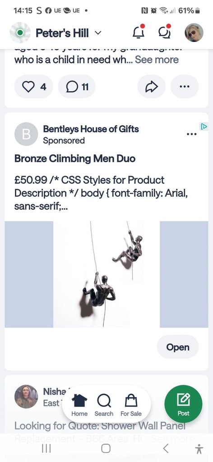Like the post with heart icon
The image size is (213, 462).
33,87
